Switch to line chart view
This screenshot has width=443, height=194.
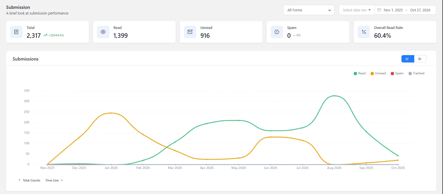click(407, 59)
